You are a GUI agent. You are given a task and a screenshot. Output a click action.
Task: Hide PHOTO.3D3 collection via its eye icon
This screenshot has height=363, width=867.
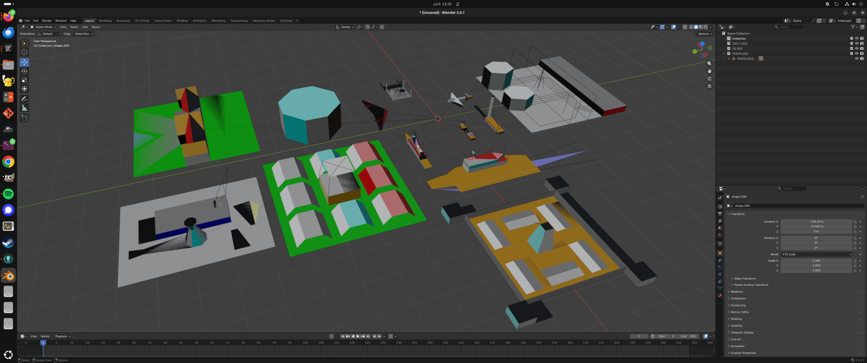point(857,54)
